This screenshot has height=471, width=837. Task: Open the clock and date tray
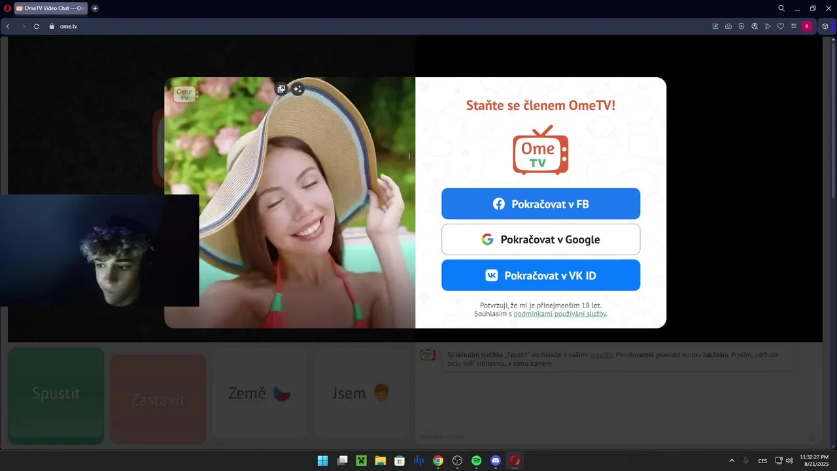814,461
